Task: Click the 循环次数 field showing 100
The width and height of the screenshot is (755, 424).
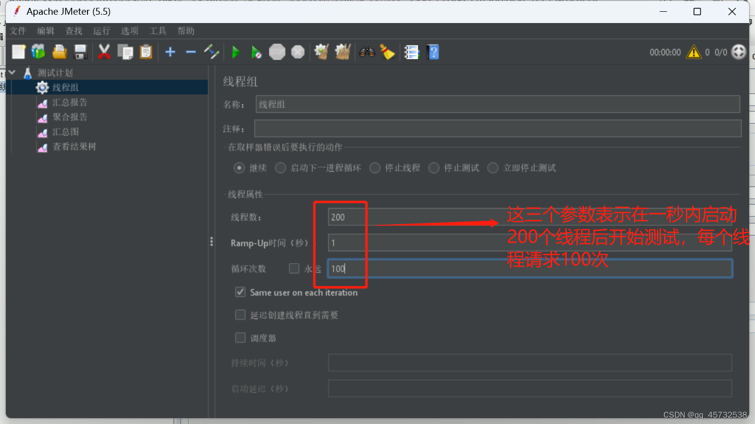Action: coord(530,268)
